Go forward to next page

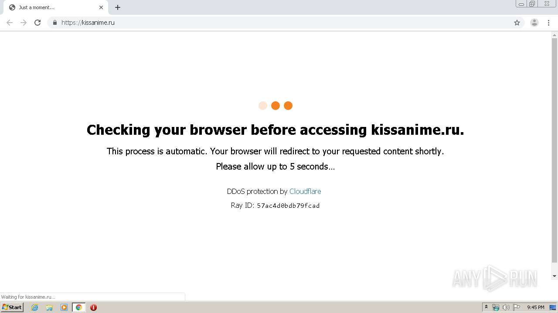(x=24, y=23)
